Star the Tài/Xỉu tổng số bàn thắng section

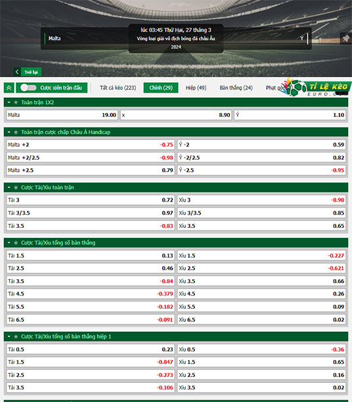point(16,243)
